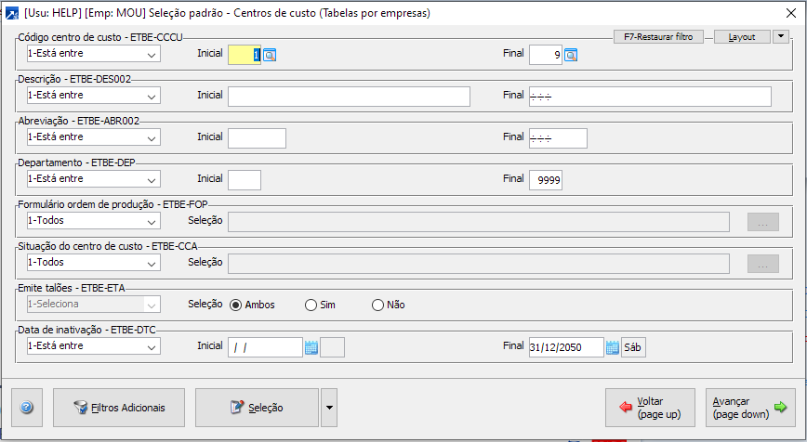This screenshot has width=807, height=442.
Task: Focus initial cost center code field
Action: [x=245, y=55]
